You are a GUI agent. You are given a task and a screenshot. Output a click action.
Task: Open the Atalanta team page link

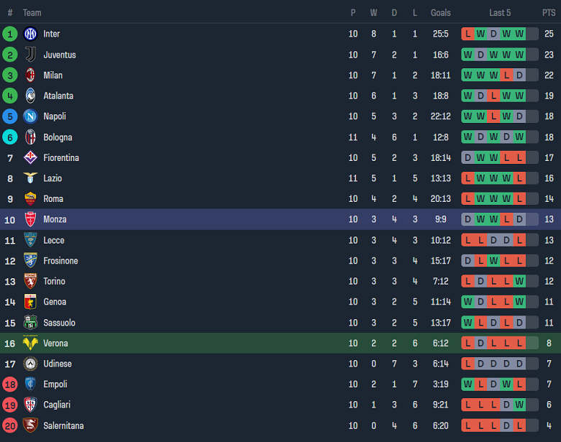(x=58, y=96)
